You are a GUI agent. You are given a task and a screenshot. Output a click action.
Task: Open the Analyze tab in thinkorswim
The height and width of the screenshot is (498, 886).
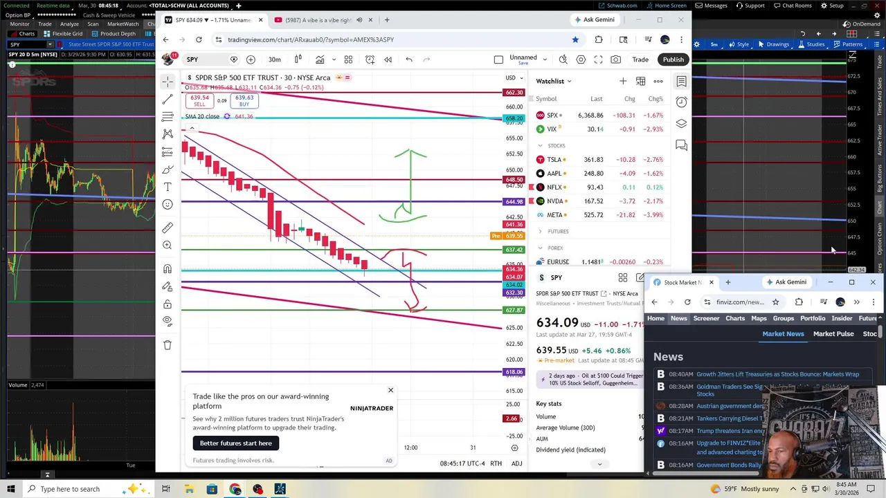pos(69,24)
